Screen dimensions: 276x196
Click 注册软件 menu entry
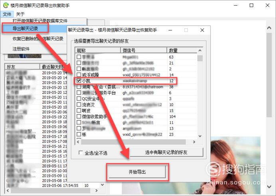coord(21,49)
